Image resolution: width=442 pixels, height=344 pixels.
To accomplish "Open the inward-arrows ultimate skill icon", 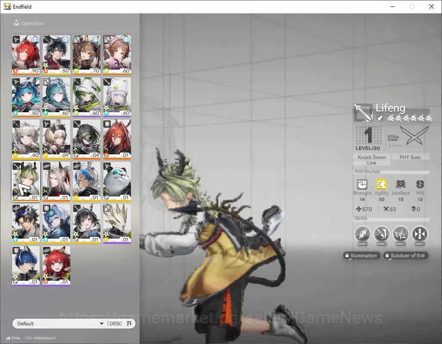I will (420, 234).
